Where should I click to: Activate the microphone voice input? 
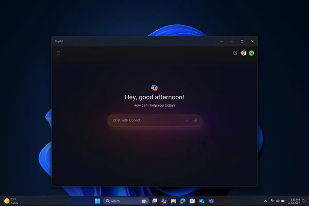[196, 120]
